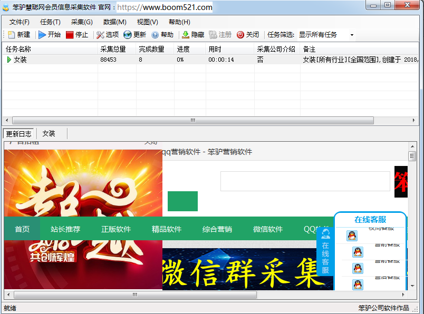Open 精品软件 in the navigation bar
Screen dimensions: 424x314
[x=167, y=229]
